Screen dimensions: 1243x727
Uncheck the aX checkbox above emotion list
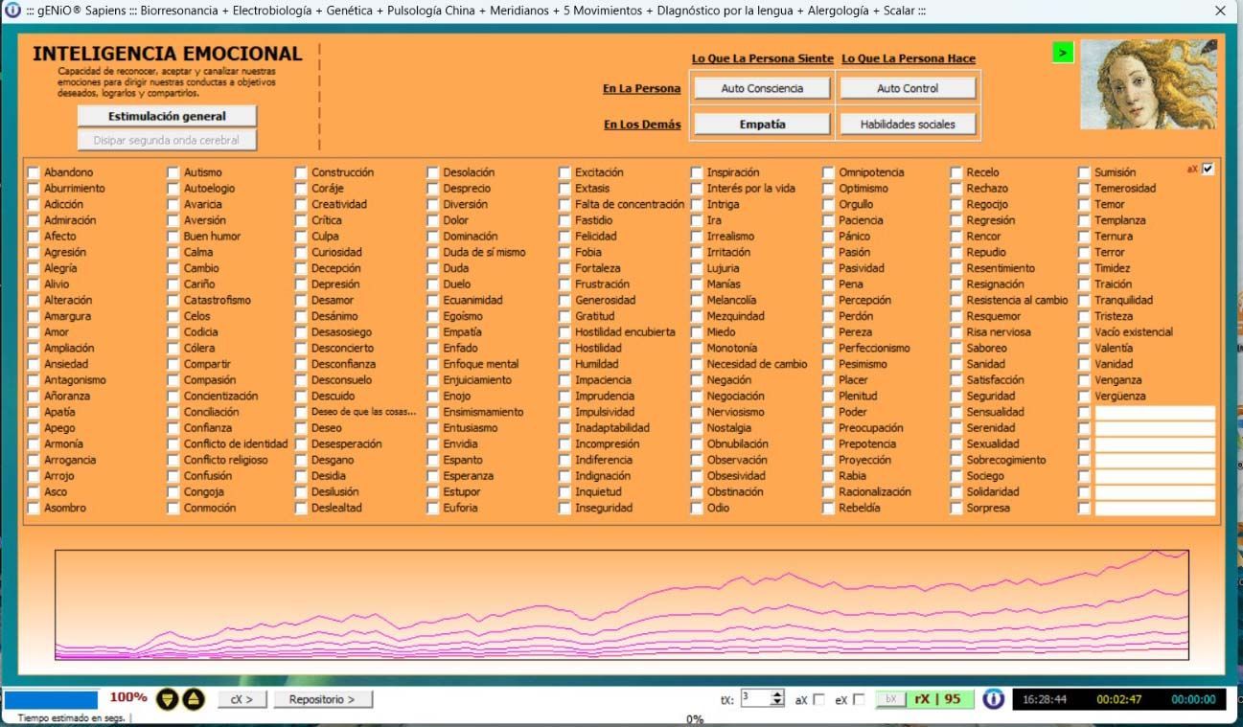pos(1208,170)
